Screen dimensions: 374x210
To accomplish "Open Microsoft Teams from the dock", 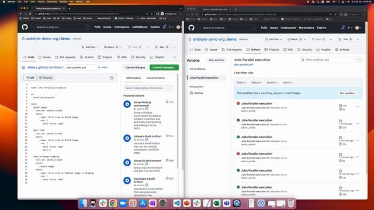I will point(226,203).
